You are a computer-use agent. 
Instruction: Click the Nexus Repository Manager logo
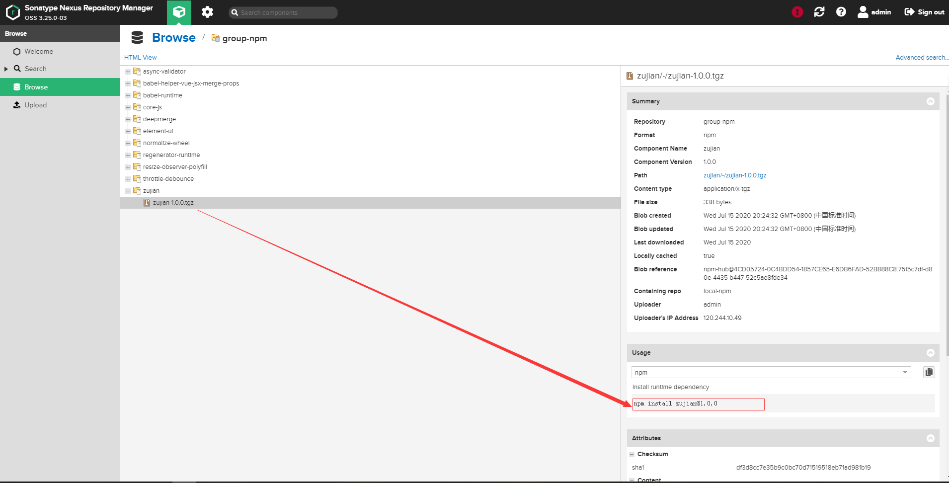[12, 12]
